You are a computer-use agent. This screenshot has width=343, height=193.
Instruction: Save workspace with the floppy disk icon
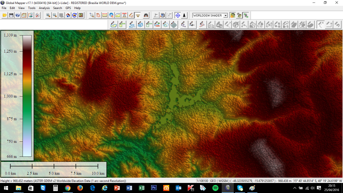point(11,15)
